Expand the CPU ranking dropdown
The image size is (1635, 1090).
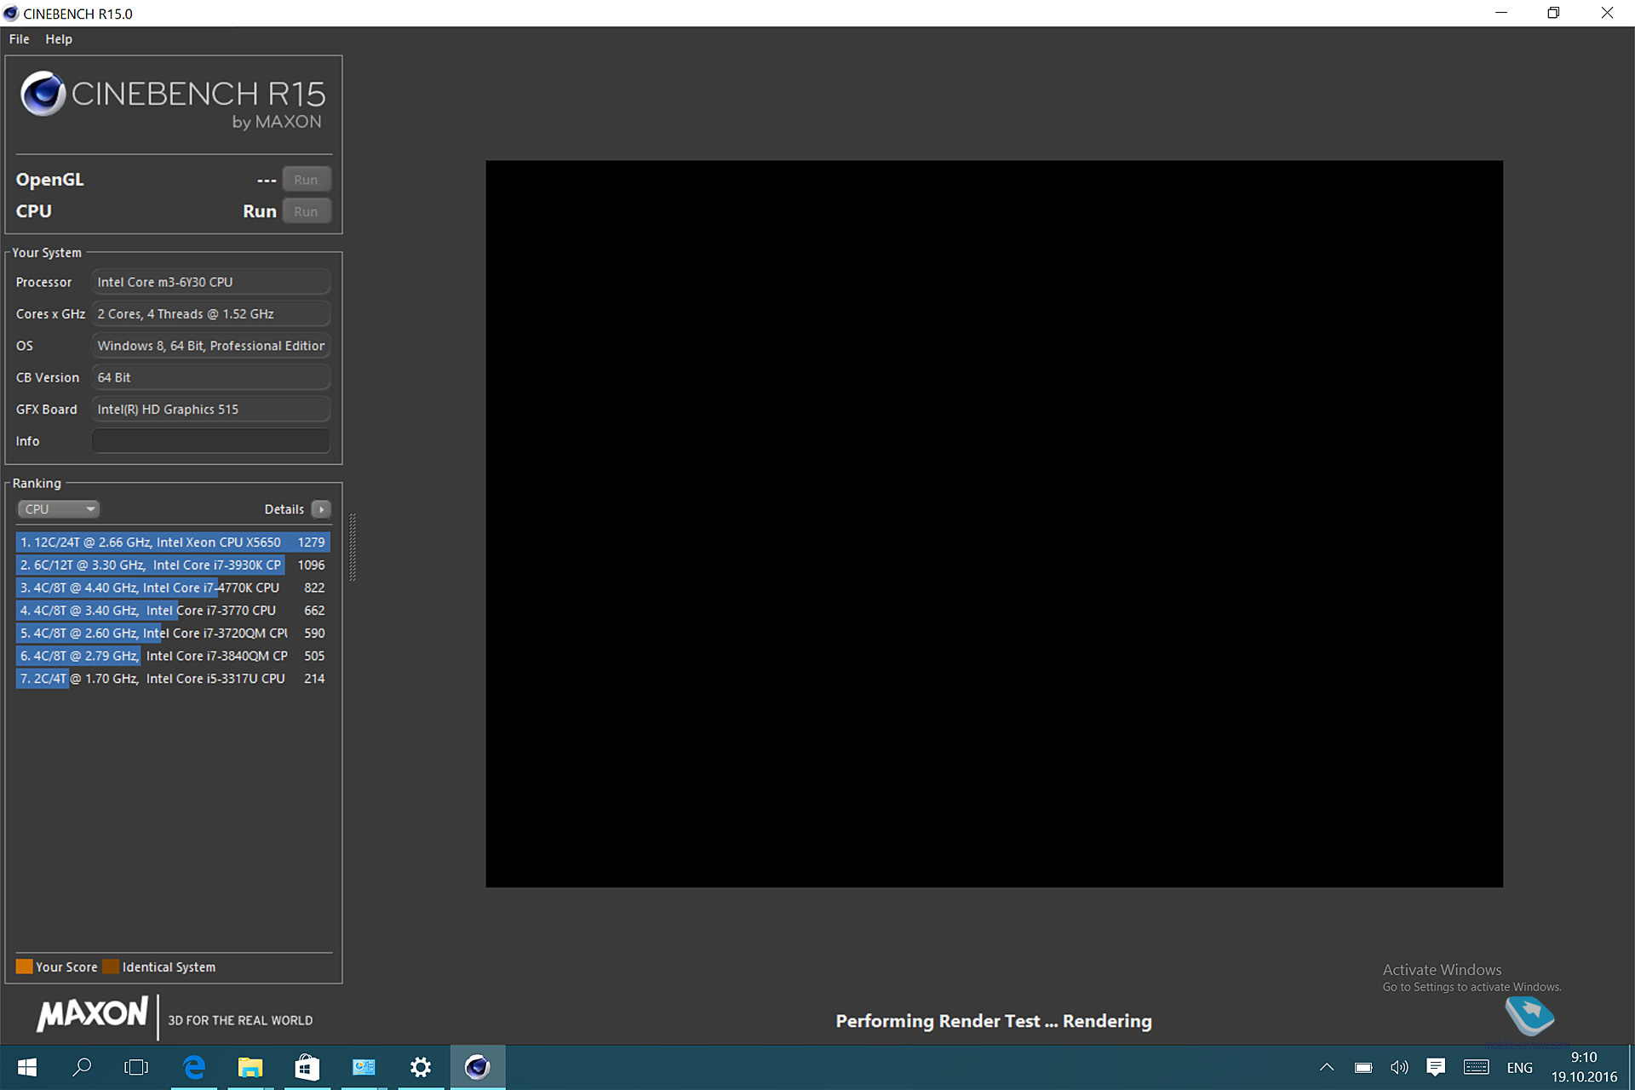[x=58, y=509]
